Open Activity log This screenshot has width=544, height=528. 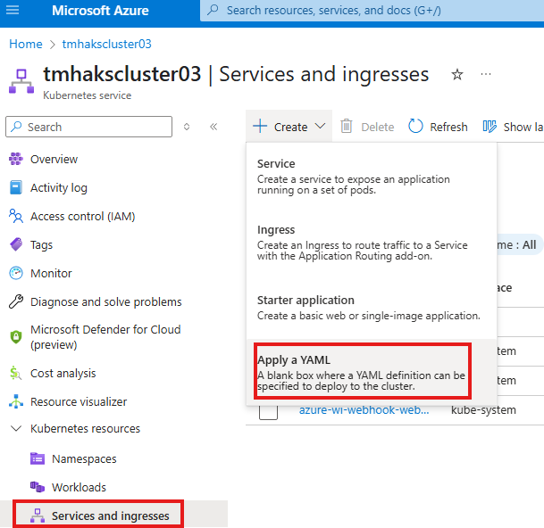(59, 188)
